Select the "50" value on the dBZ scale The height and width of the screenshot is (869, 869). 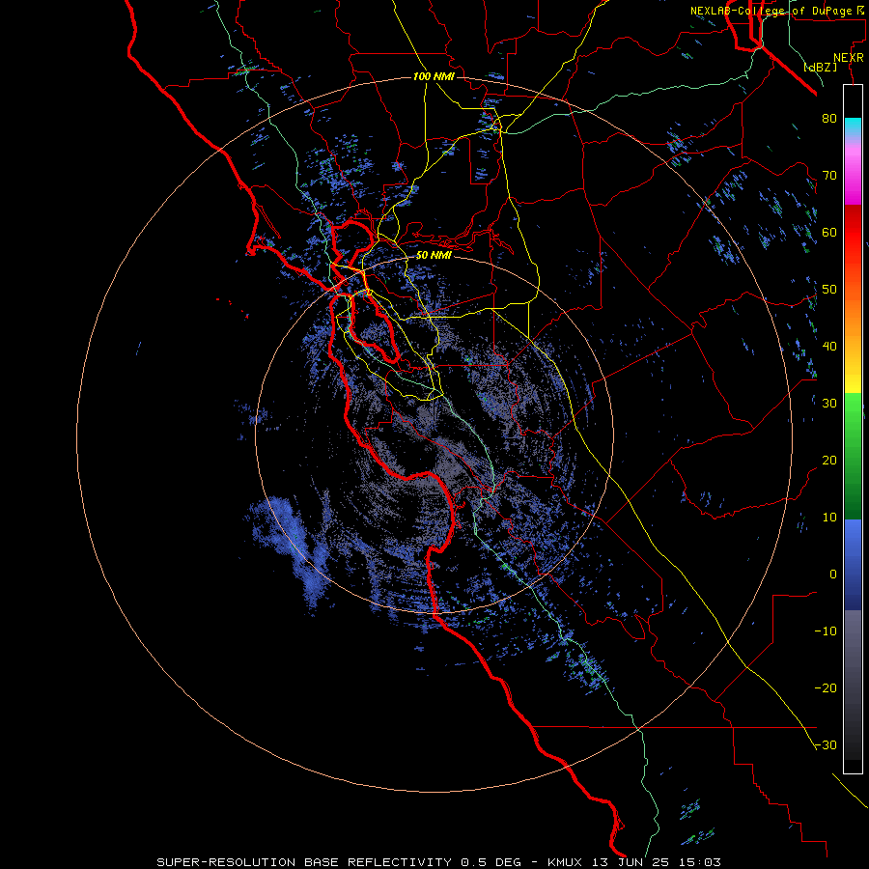point(829,290)
